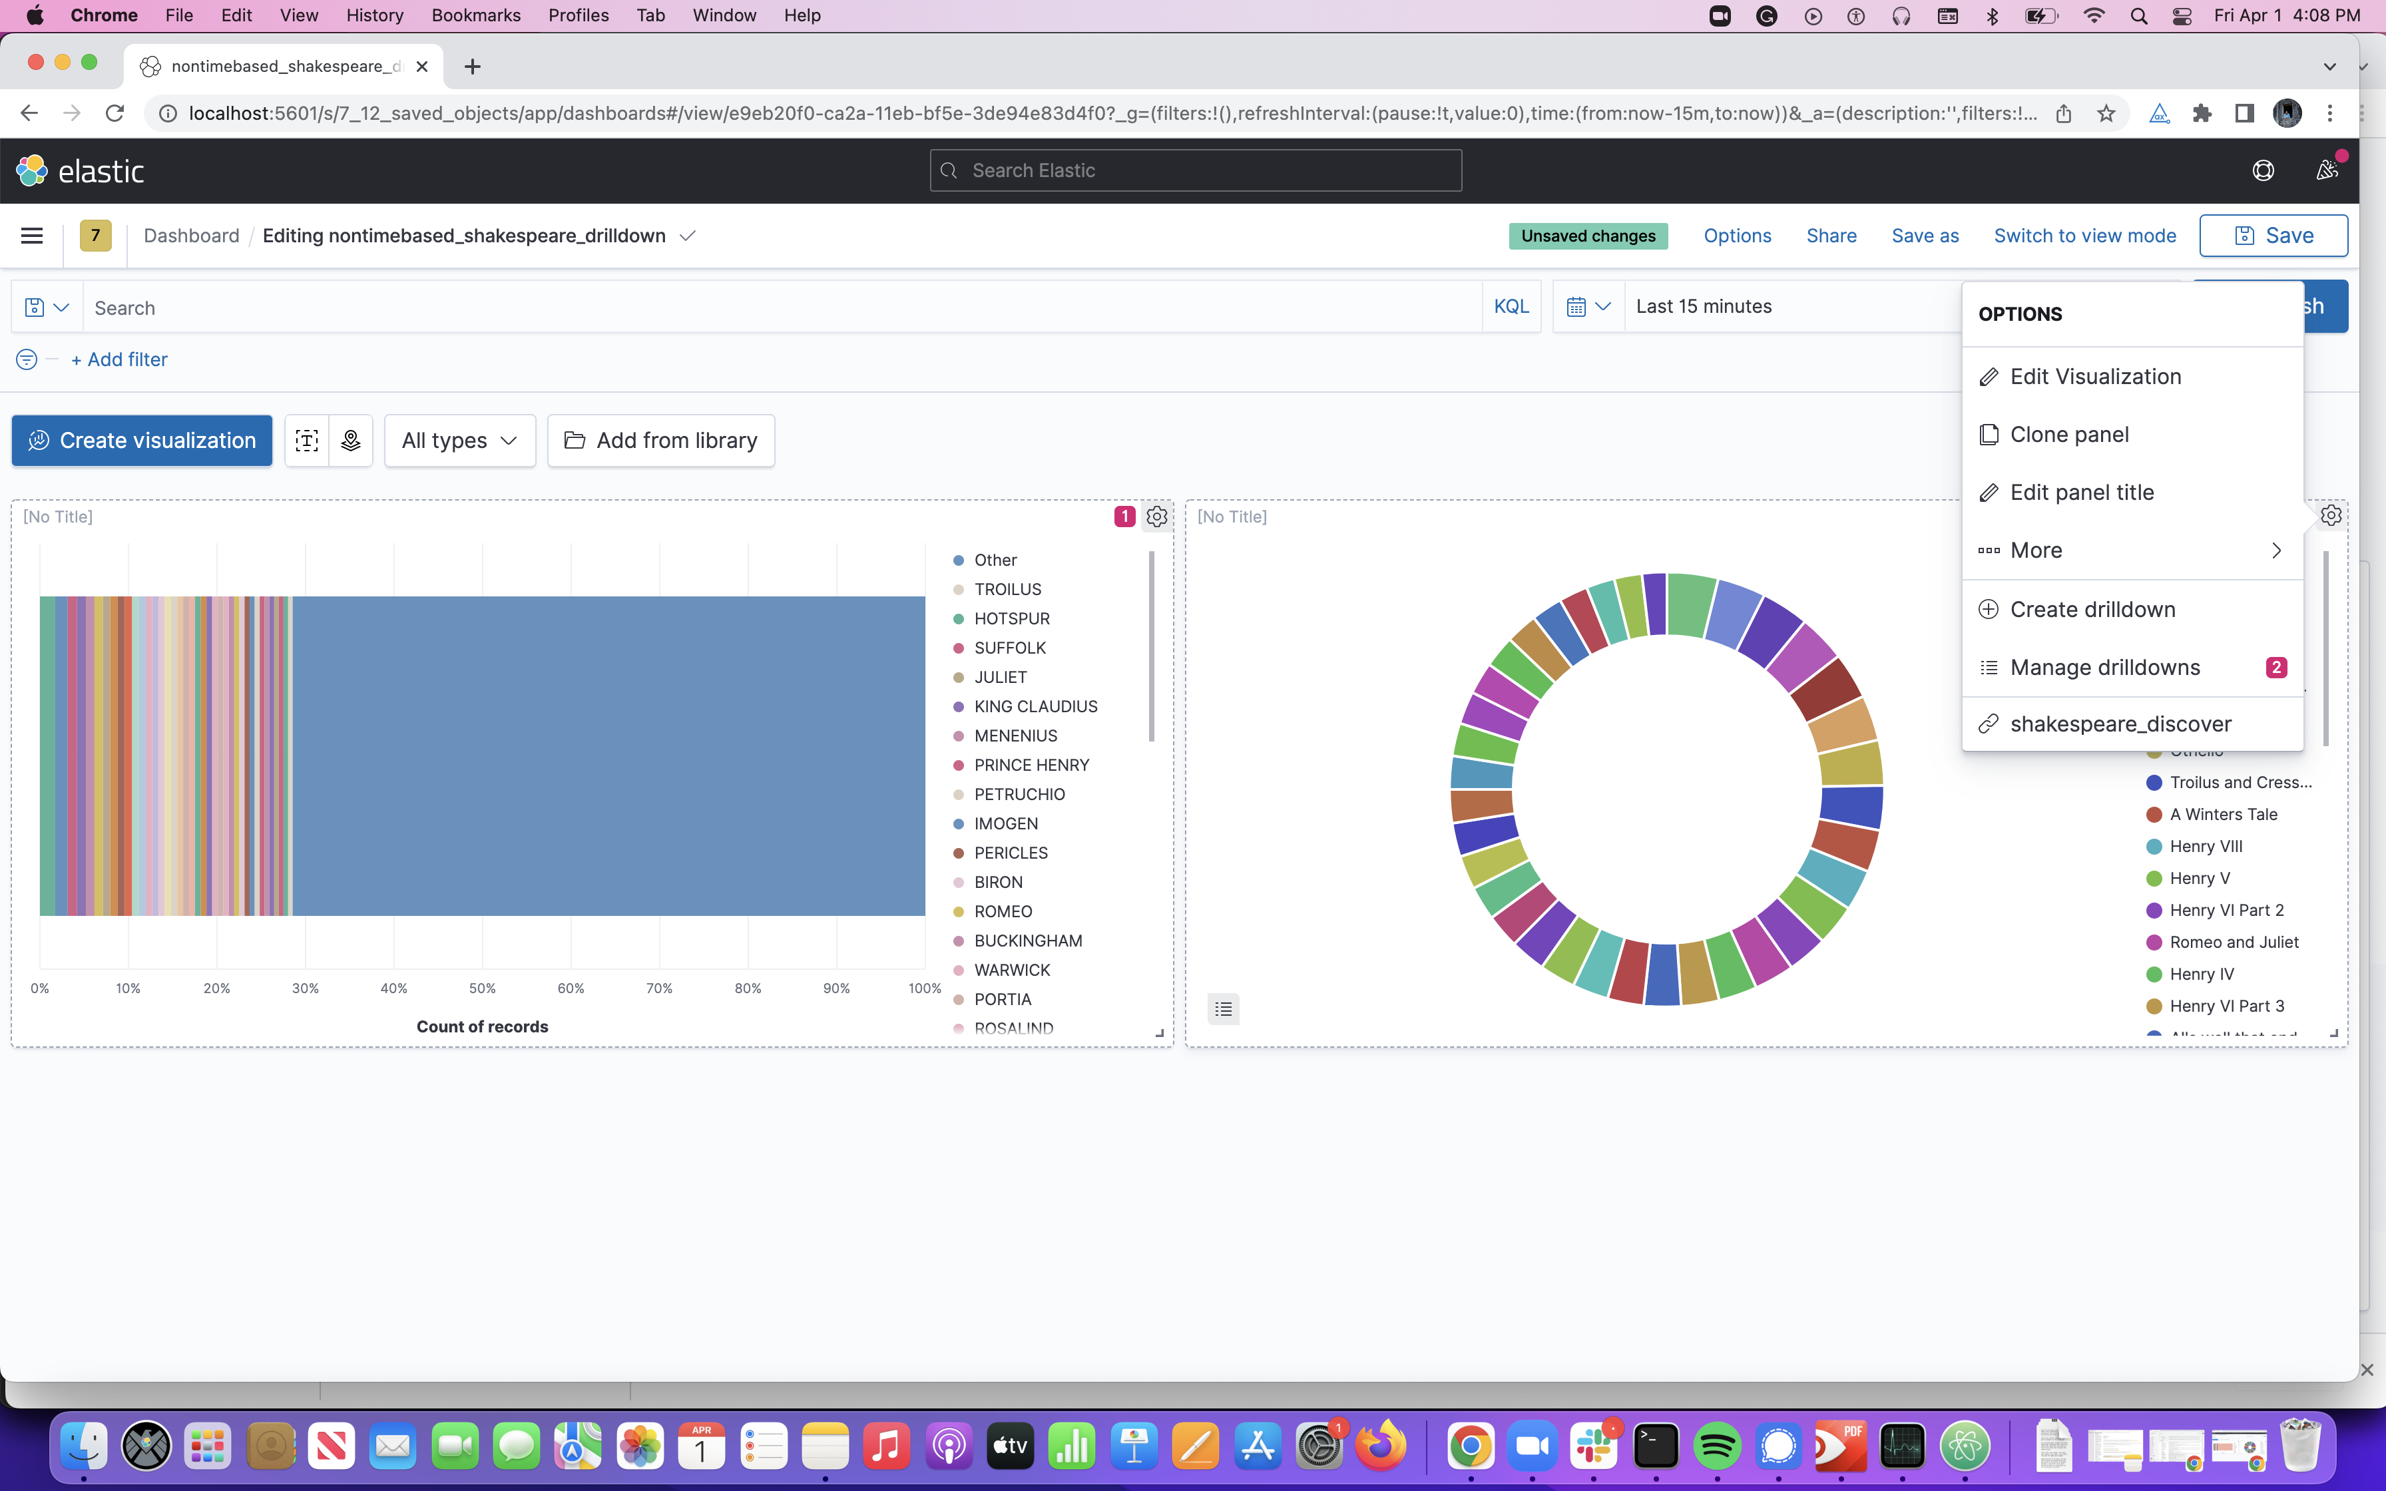
Task: Reload the page in Chrome
Action: pyautogui.click(x=115, y=113)
